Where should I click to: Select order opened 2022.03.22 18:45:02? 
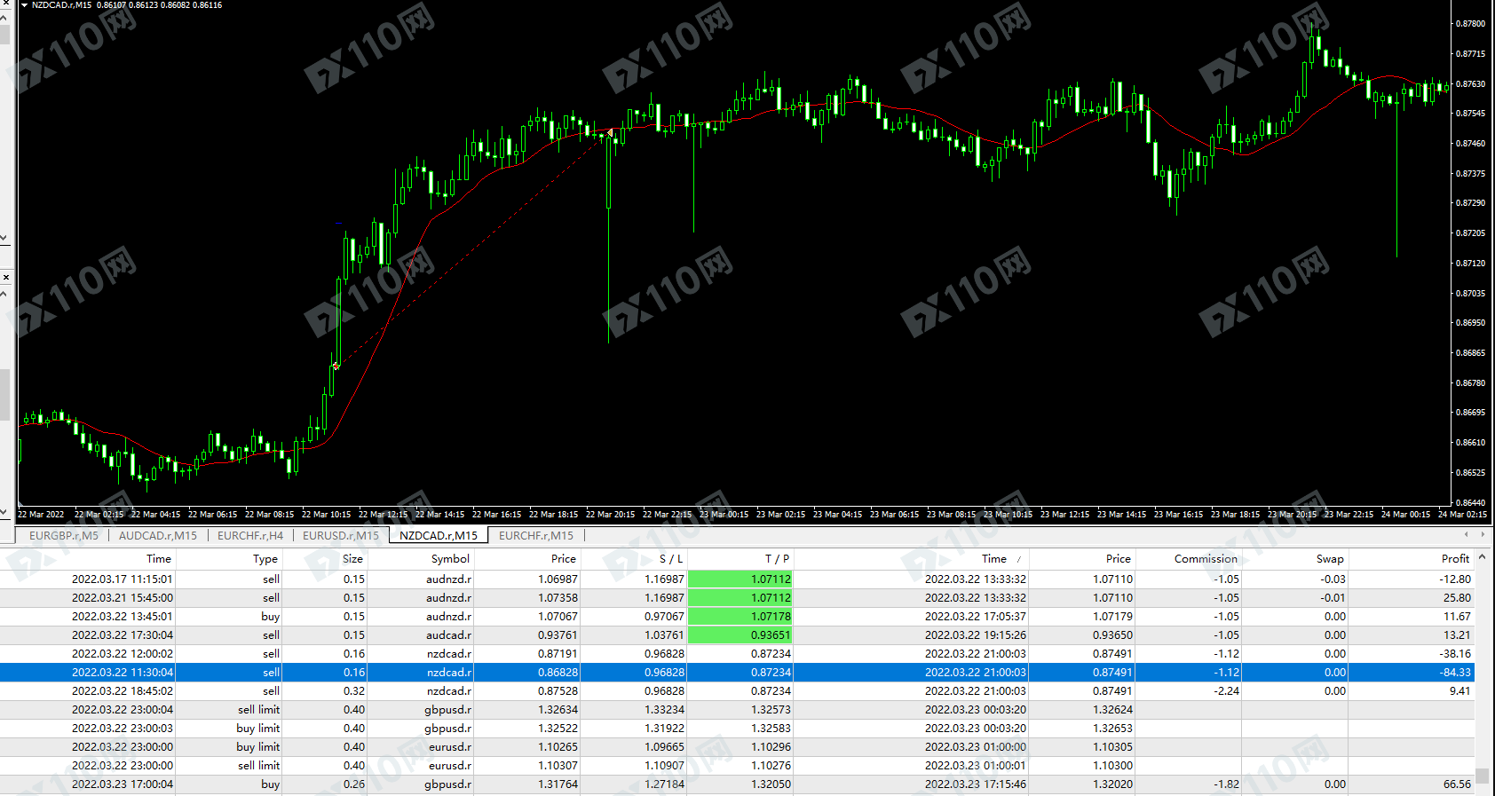coord(737,690)
